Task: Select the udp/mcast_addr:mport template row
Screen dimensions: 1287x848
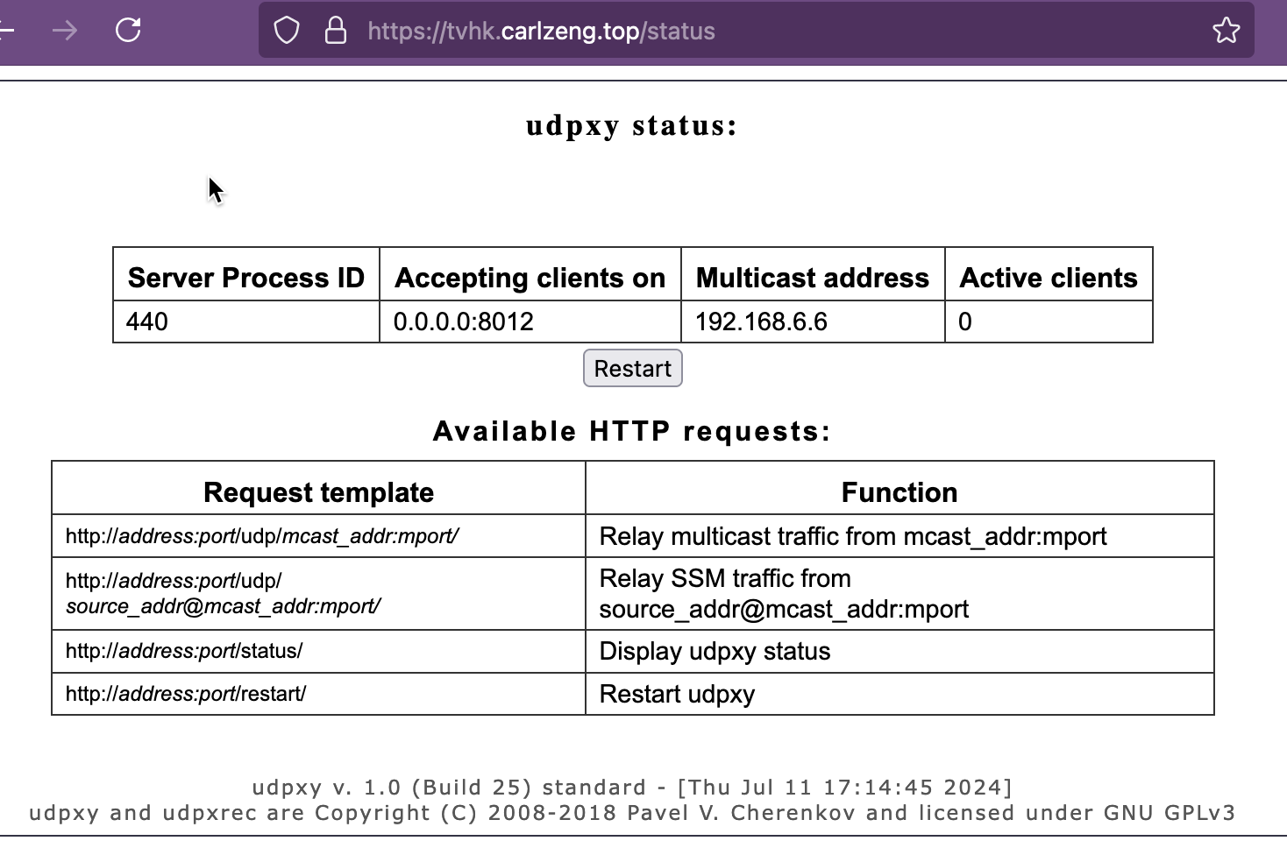Action: [x=319, y=536]
